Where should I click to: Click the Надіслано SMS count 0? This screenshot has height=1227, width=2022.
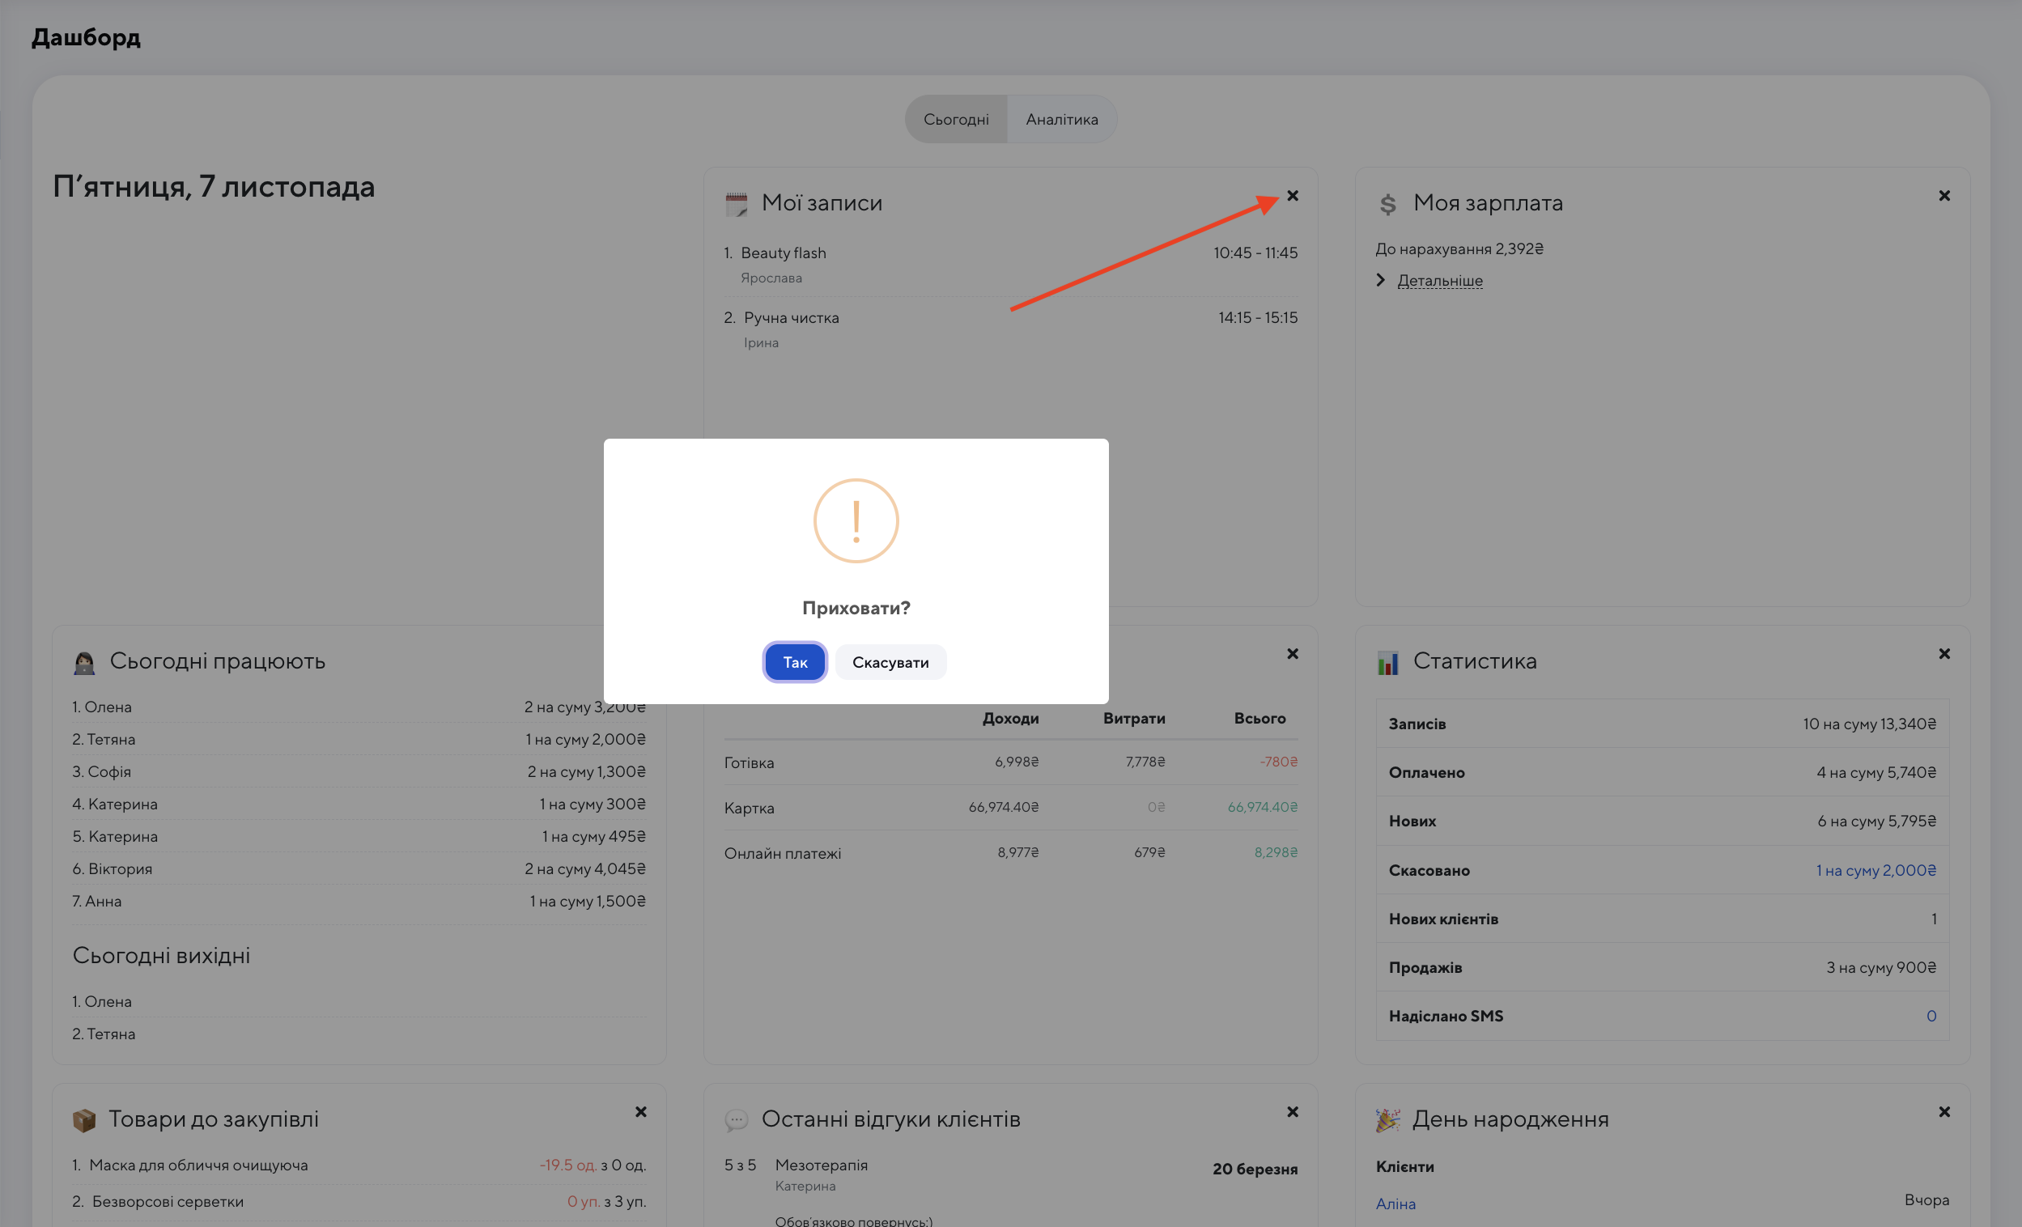pyautogui.click(x=1931, y=1016)
